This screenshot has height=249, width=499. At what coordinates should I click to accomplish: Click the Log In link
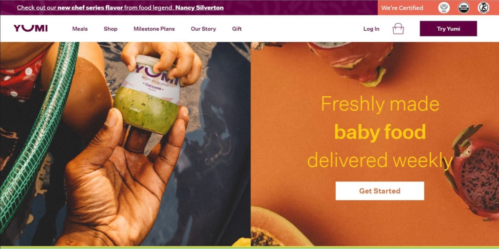[x=371, y=29]
